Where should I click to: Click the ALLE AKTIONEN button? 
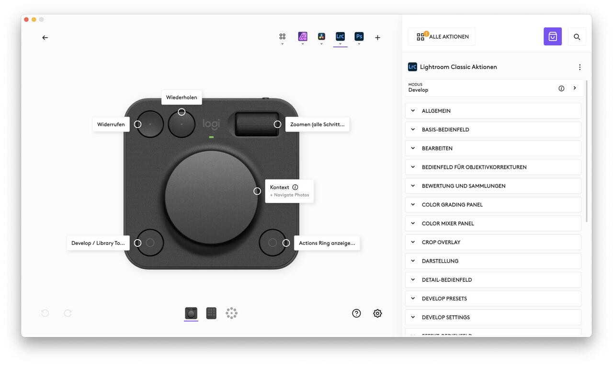(x=442, y=37)
